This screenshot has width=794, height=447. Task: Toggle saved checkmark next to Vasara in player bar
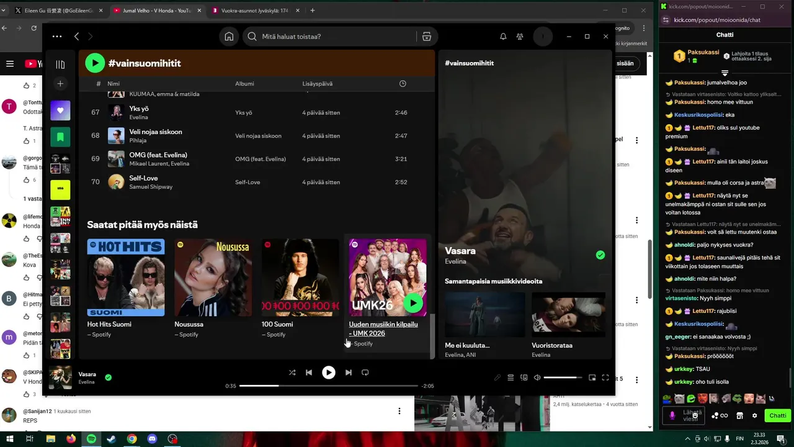(x=109, y=377)
